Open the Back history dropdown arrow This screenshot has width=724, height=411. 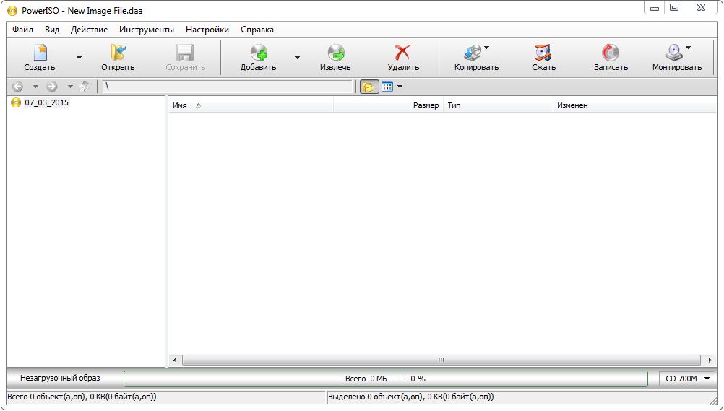pyautogui.click(x=35, y=87)
